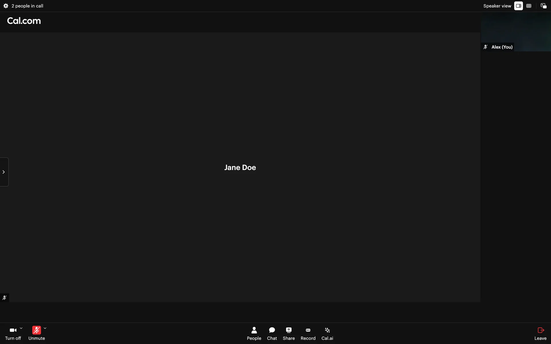Open call settings gear icon
The image size is (551, 344).
6,6
